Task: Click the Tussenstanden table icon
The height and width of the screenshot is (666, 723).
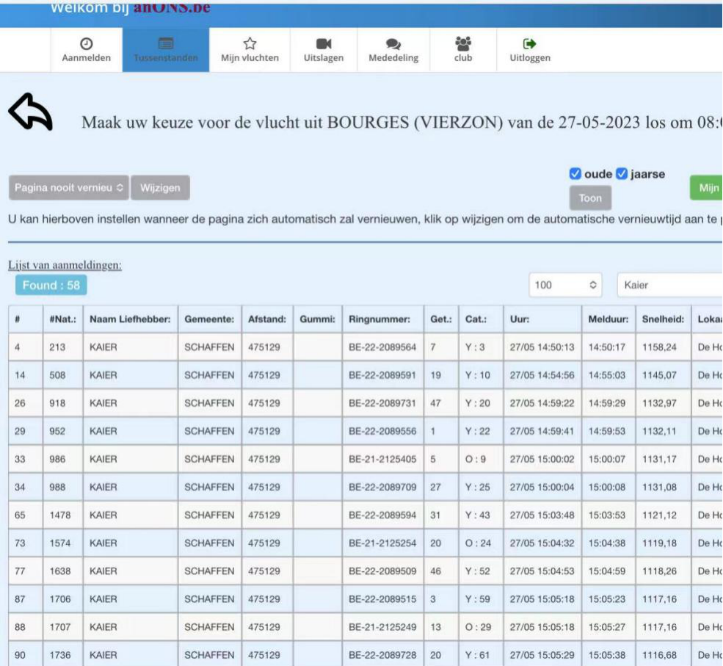Action: tap(165, 43)
